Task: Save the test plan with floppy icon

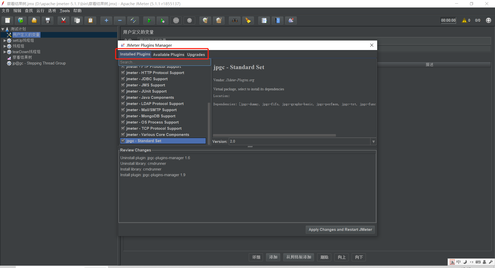Action: coord(47,20)
